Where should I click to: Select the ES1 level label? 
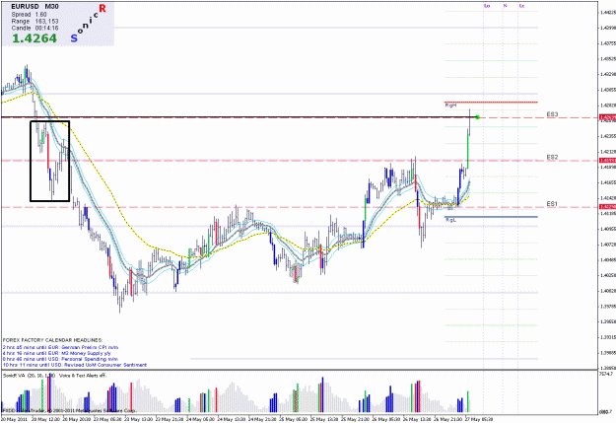coord(552,204)
